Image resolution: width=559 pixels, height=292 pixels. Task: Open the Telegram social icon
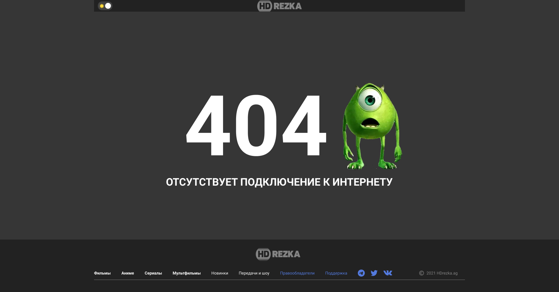coord(361,273)
